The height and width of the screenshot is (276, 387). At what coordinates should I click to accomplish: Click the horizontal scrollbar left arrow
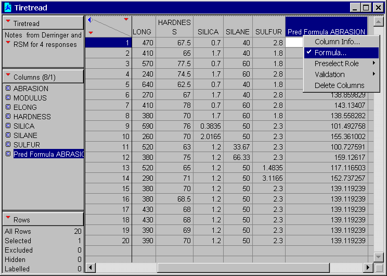click(90, 267)
